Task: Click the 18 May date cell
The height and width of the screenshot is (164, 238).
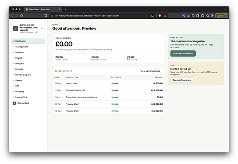Action: (x=58, y=83)
